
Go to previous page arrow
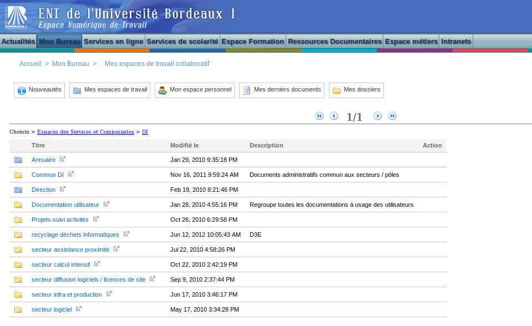tap(334, 116)
